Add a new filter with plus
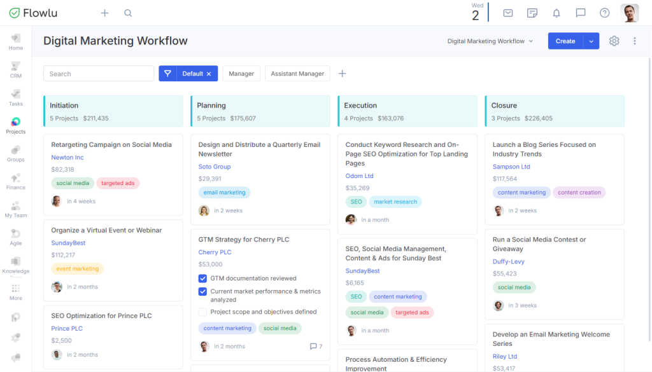Screen dimensions: 652x372 [342, 74]
